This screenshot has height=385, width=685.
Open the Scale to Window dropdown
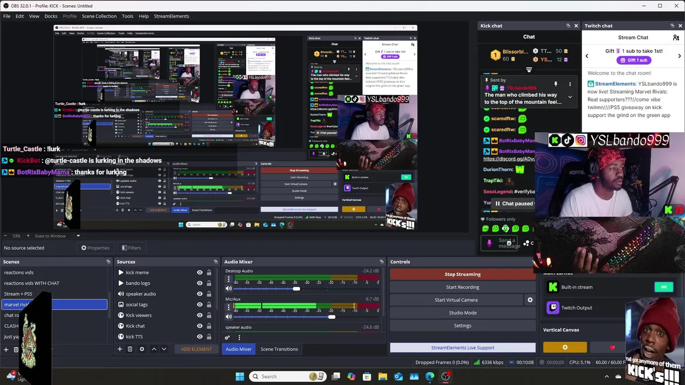coord(78,236)
